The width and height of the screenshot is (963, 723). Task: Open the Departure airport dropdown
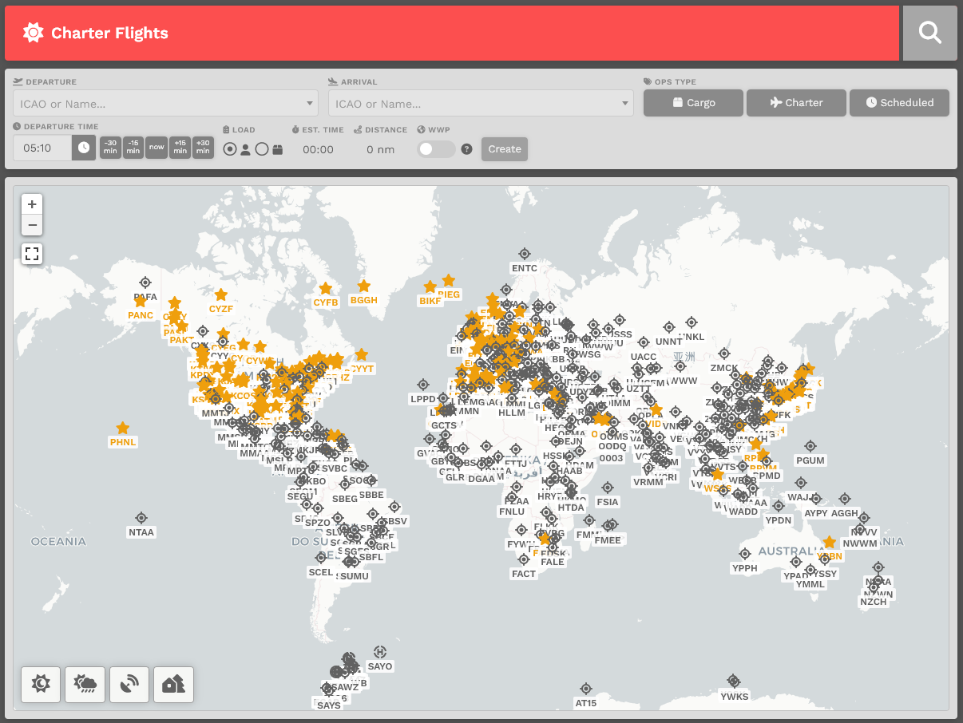coord(165,104)
